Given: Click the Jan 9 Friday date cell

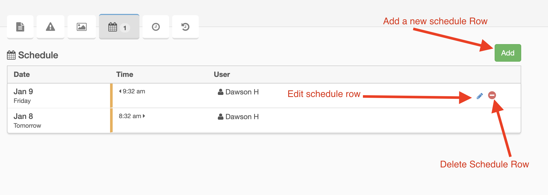Looking at the screenshot, I should [x=23, y=95].
